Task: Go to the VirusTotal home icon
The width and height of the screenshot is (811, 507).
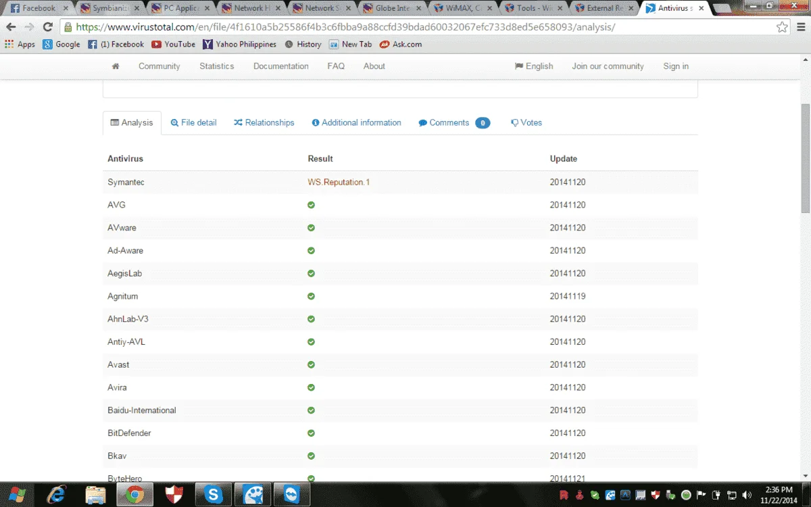Action: tap(116, 66)
